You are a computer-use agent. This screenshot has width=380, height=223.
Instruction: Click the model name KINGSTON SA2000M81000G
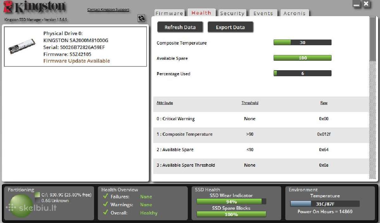76,40
